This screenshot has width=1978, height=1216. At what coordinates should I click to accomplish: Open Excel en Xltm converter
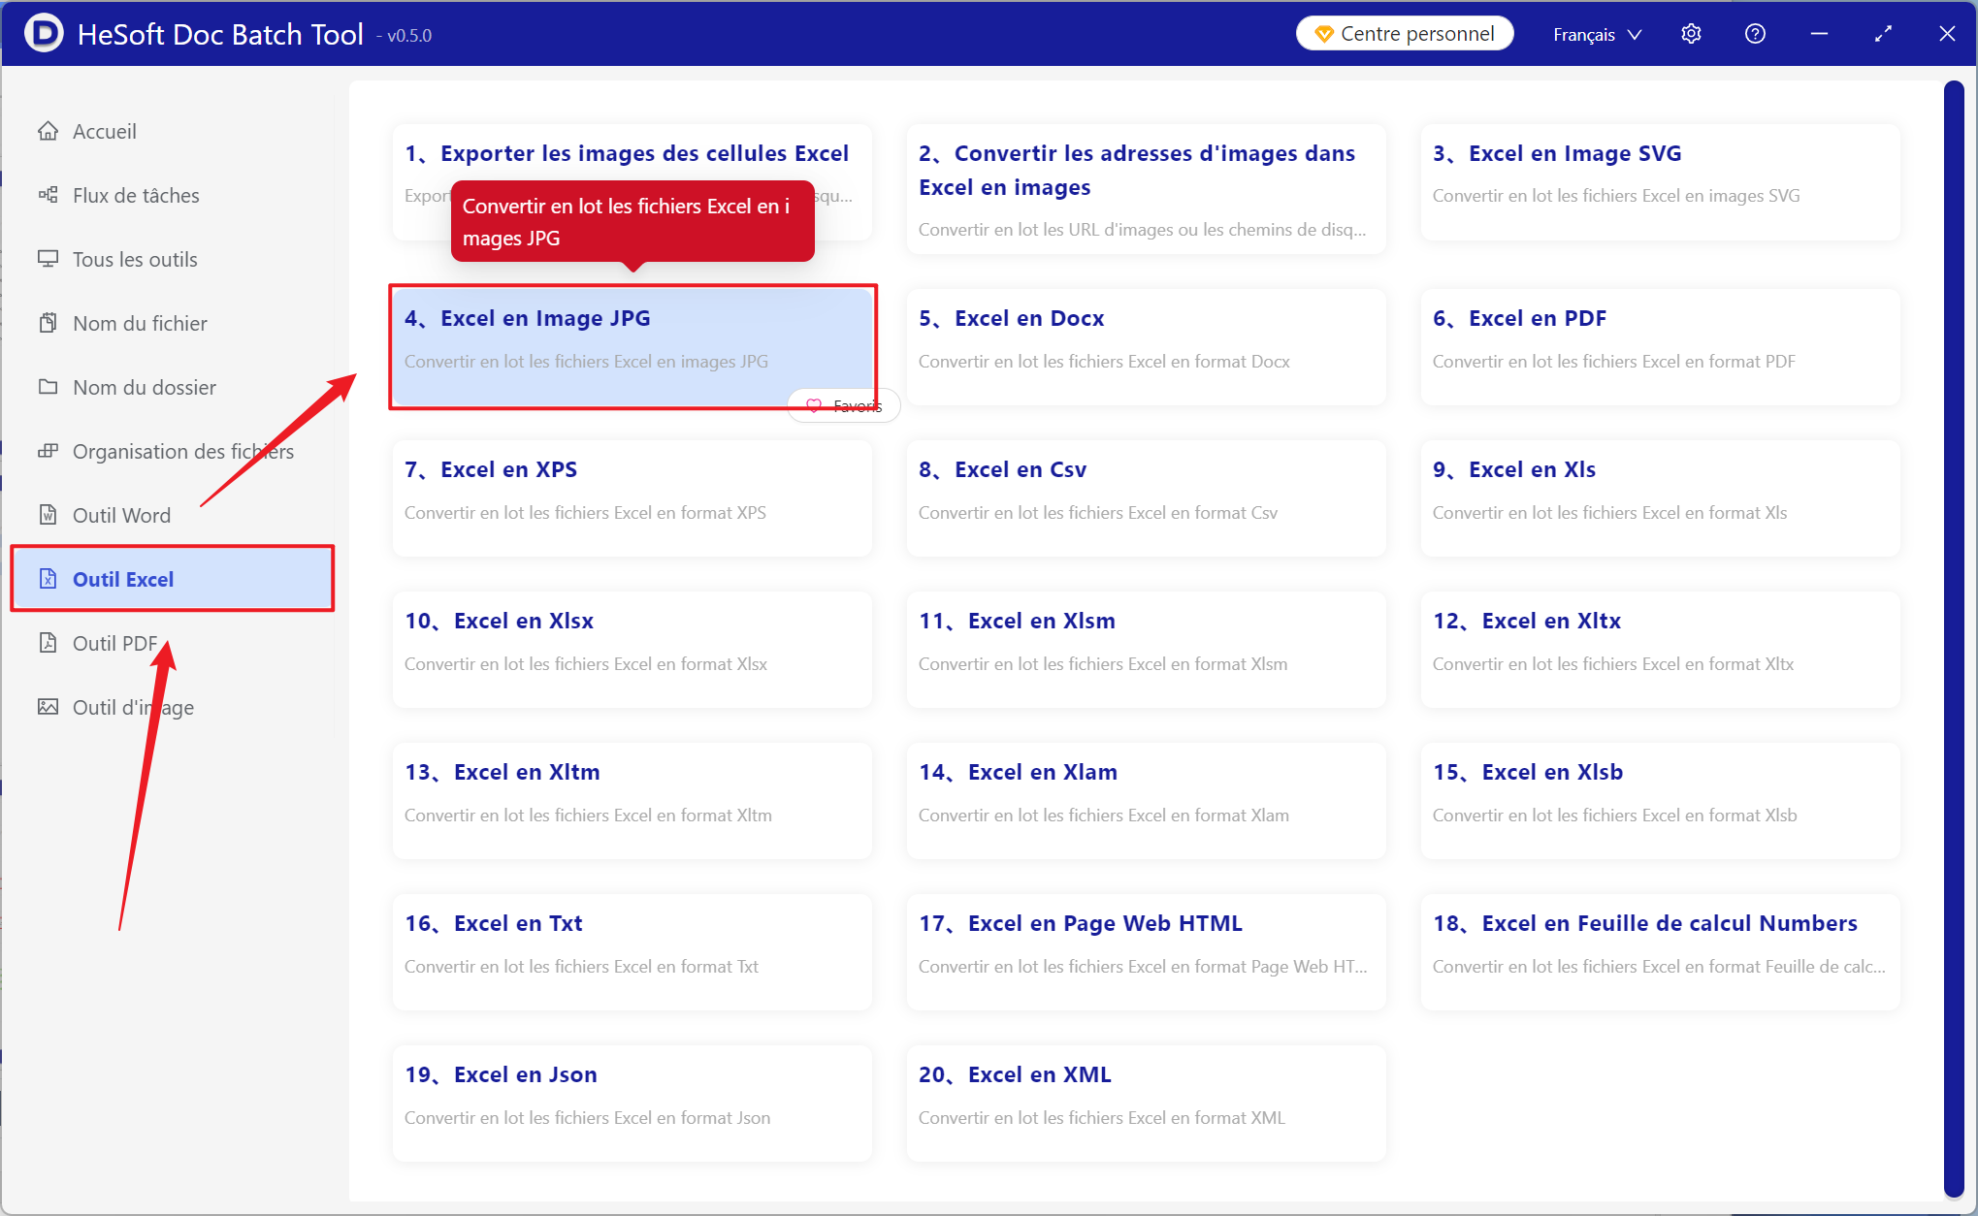click(x=632, y=801)
